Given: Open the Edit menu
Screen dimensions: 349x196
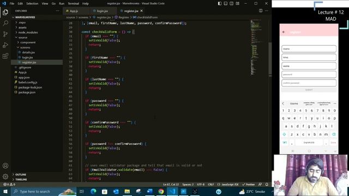Looking at the screenshot, I should coord(20,4).
